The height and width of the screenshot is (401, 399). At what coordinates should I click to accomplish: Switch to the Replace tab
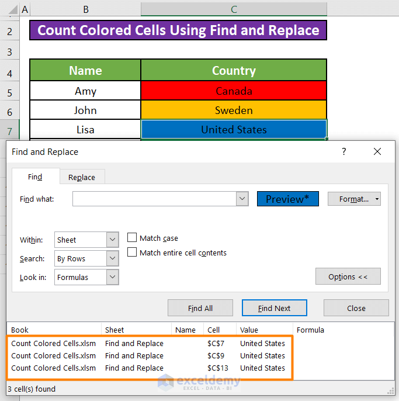click(82, 177)
